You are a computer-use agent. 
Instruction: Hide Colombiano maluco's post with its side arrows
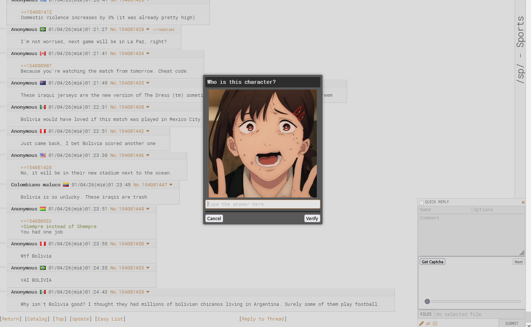[x=3, y=184]
